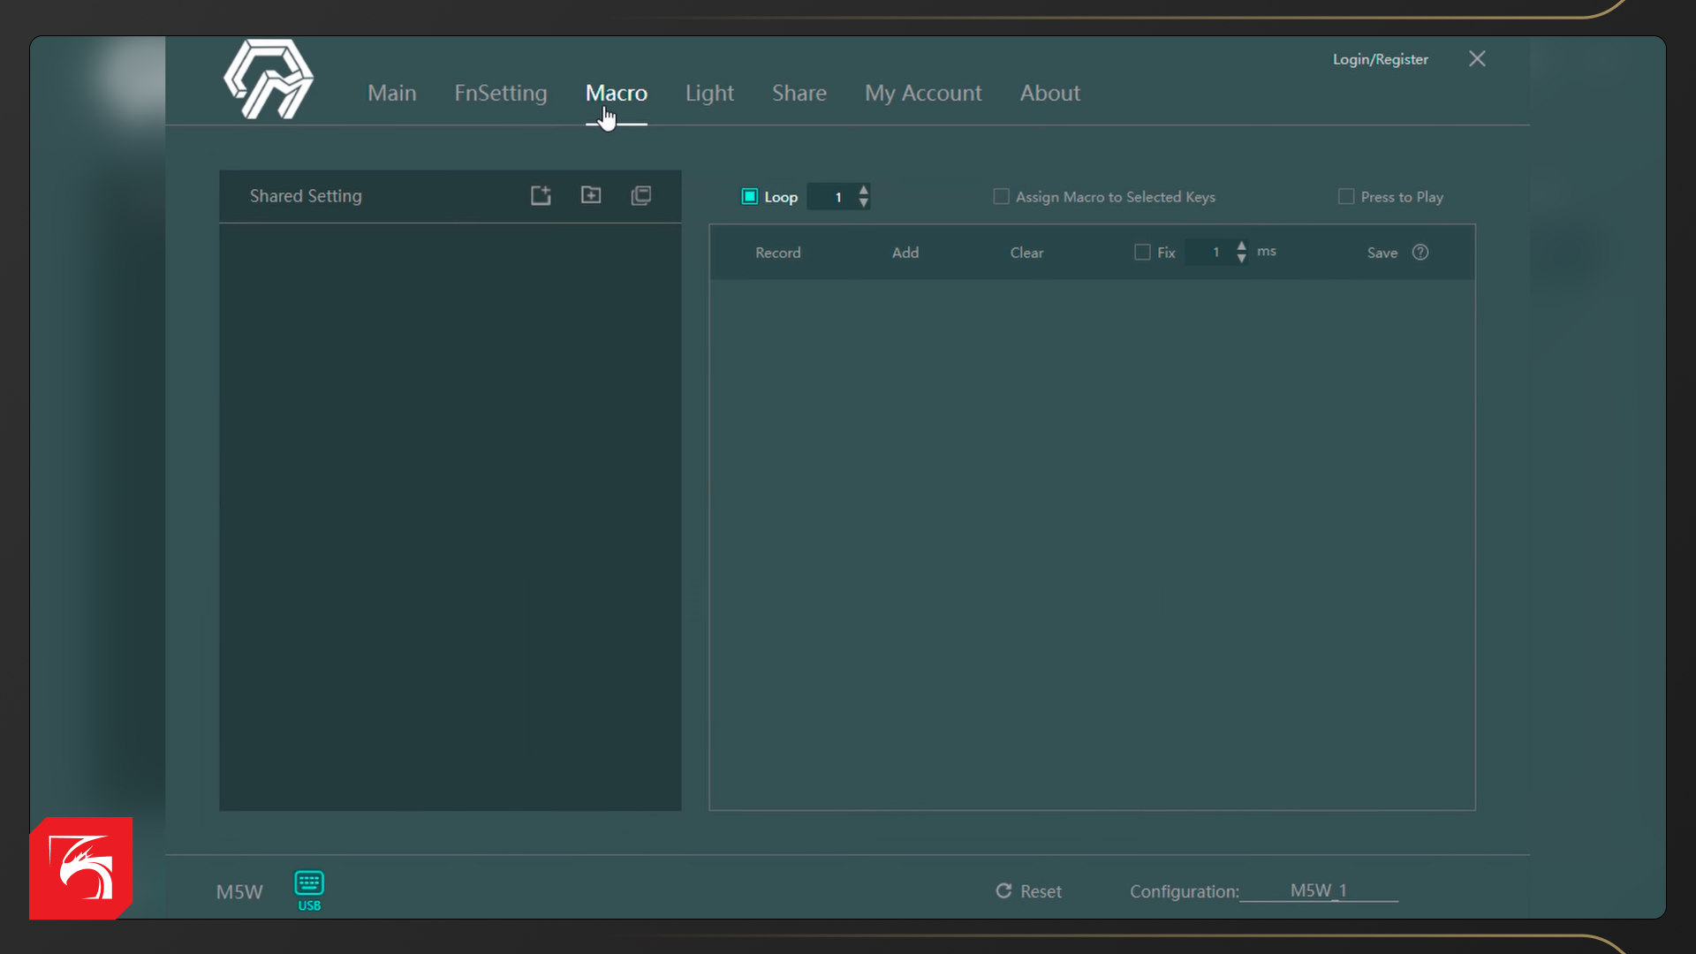
Task: Enable Assign Macro to Selected Keys
Action: click(x=1001, y=196)
